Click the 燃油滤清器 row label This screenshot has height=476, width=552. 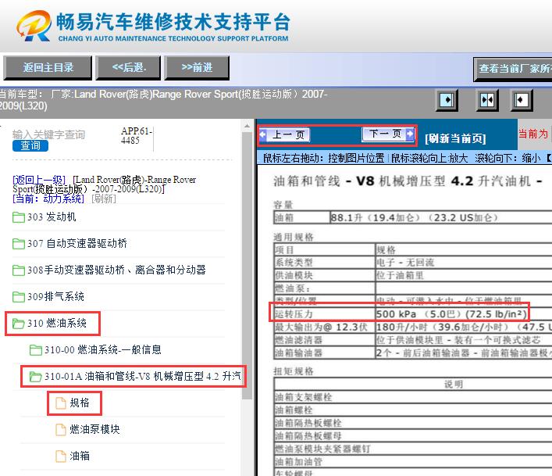[x=298, y=340]
